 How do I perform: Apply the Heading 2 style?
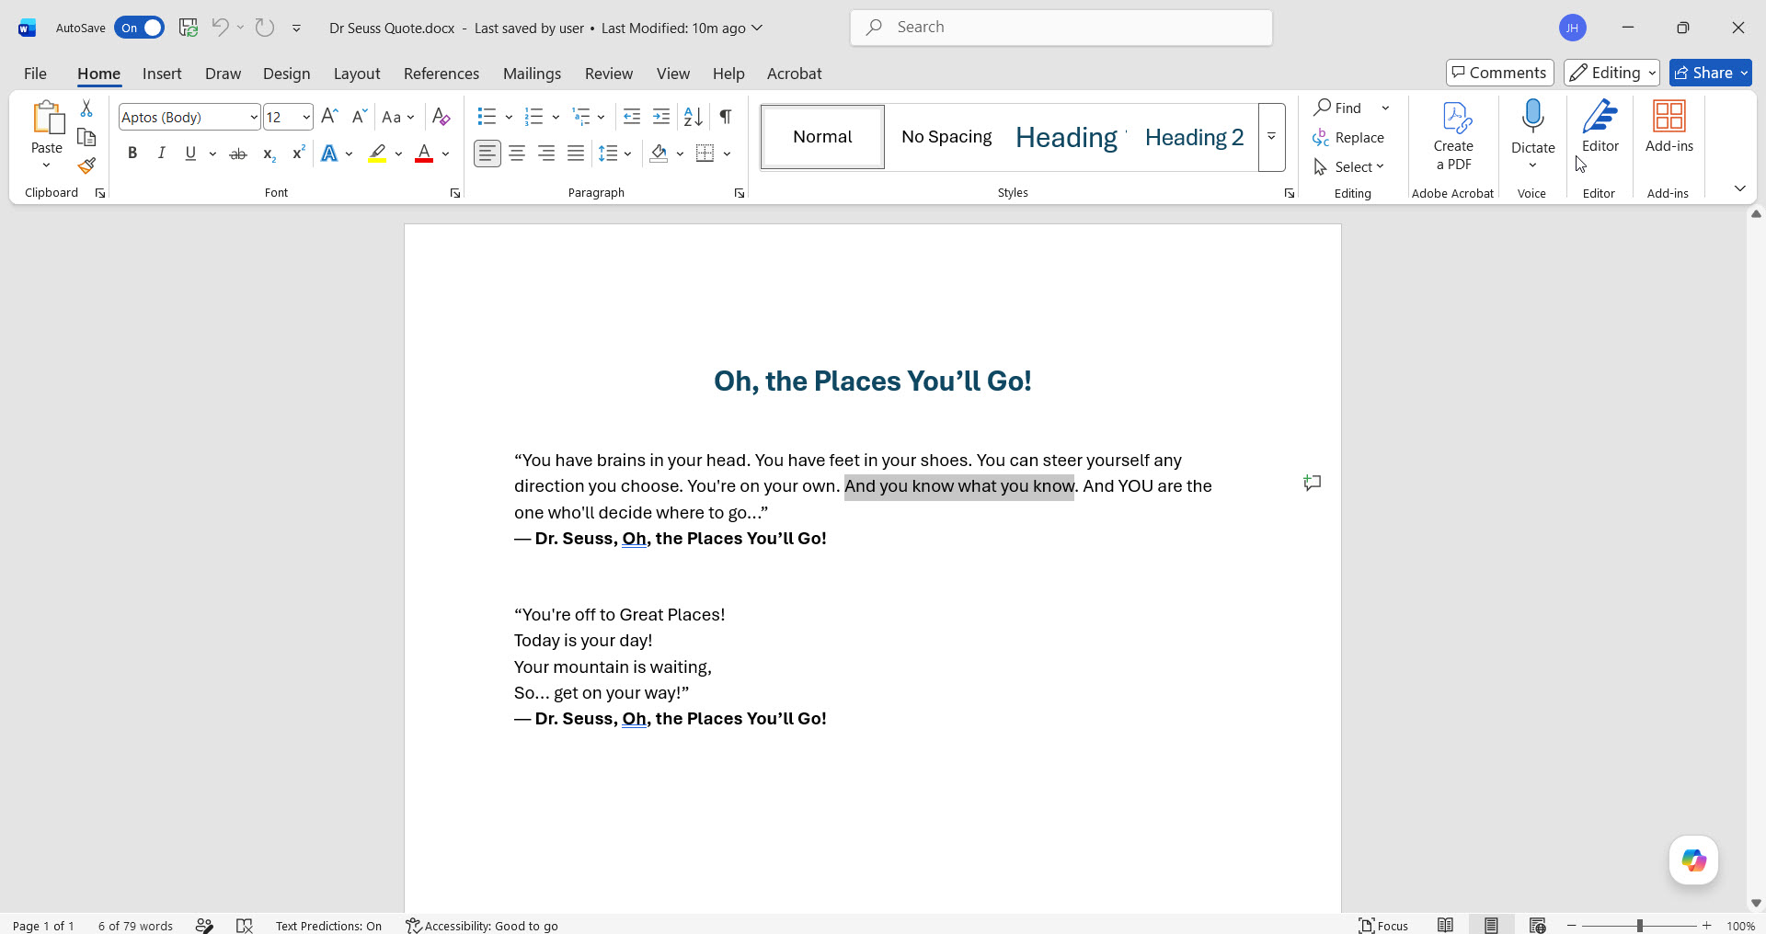tap(1194, 137)
